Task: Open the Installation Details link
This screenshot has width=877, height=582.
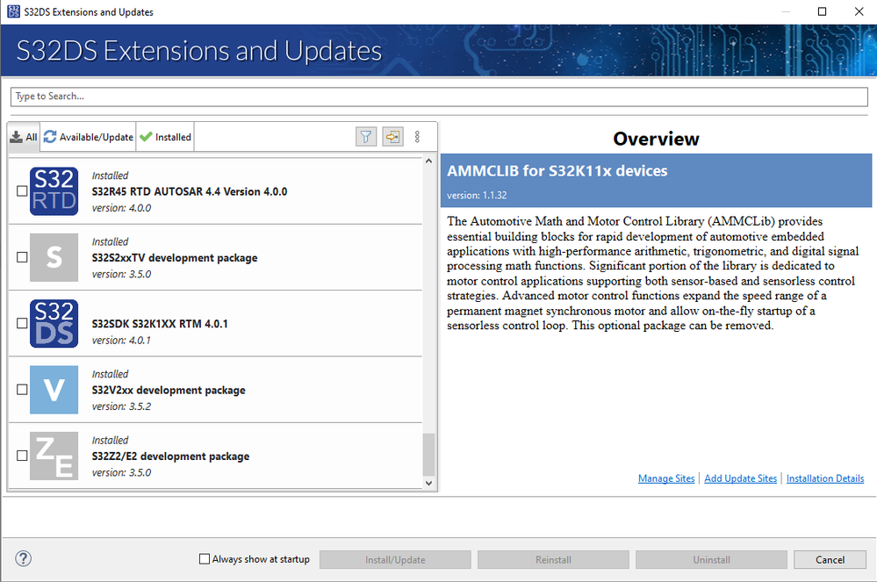Action: [825, 478]
